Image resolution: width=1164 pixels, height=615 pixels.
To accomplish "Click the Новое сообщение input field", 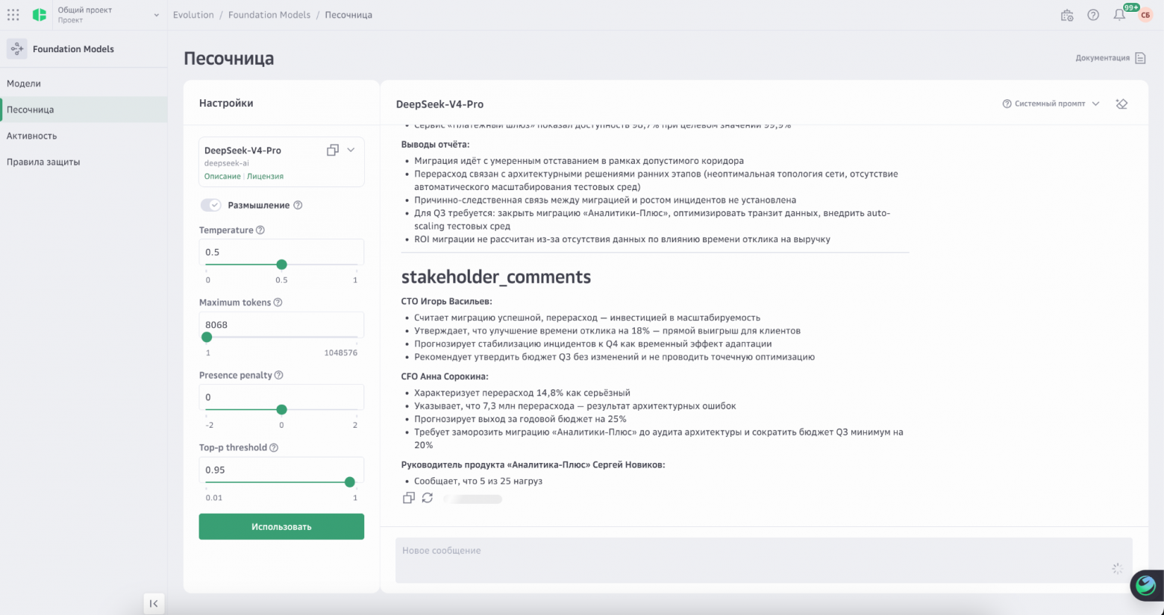I will [x=763, y=560].
